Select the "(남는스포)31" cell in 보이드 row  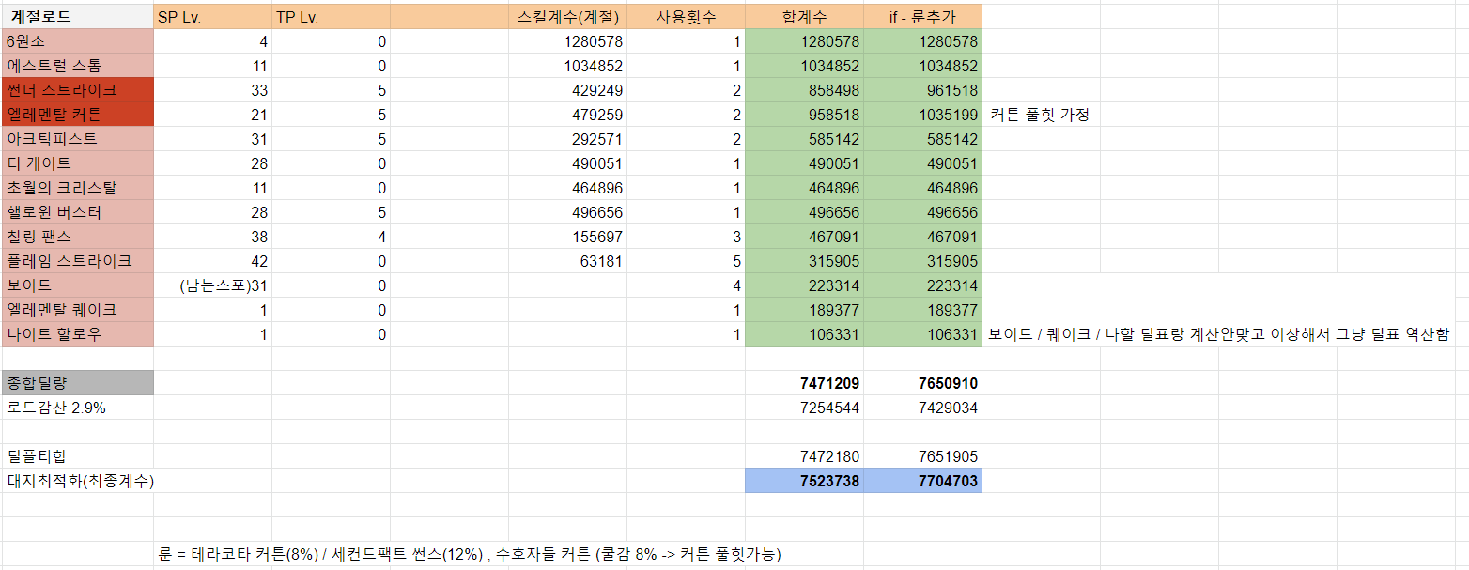click(x=212, y=285)
